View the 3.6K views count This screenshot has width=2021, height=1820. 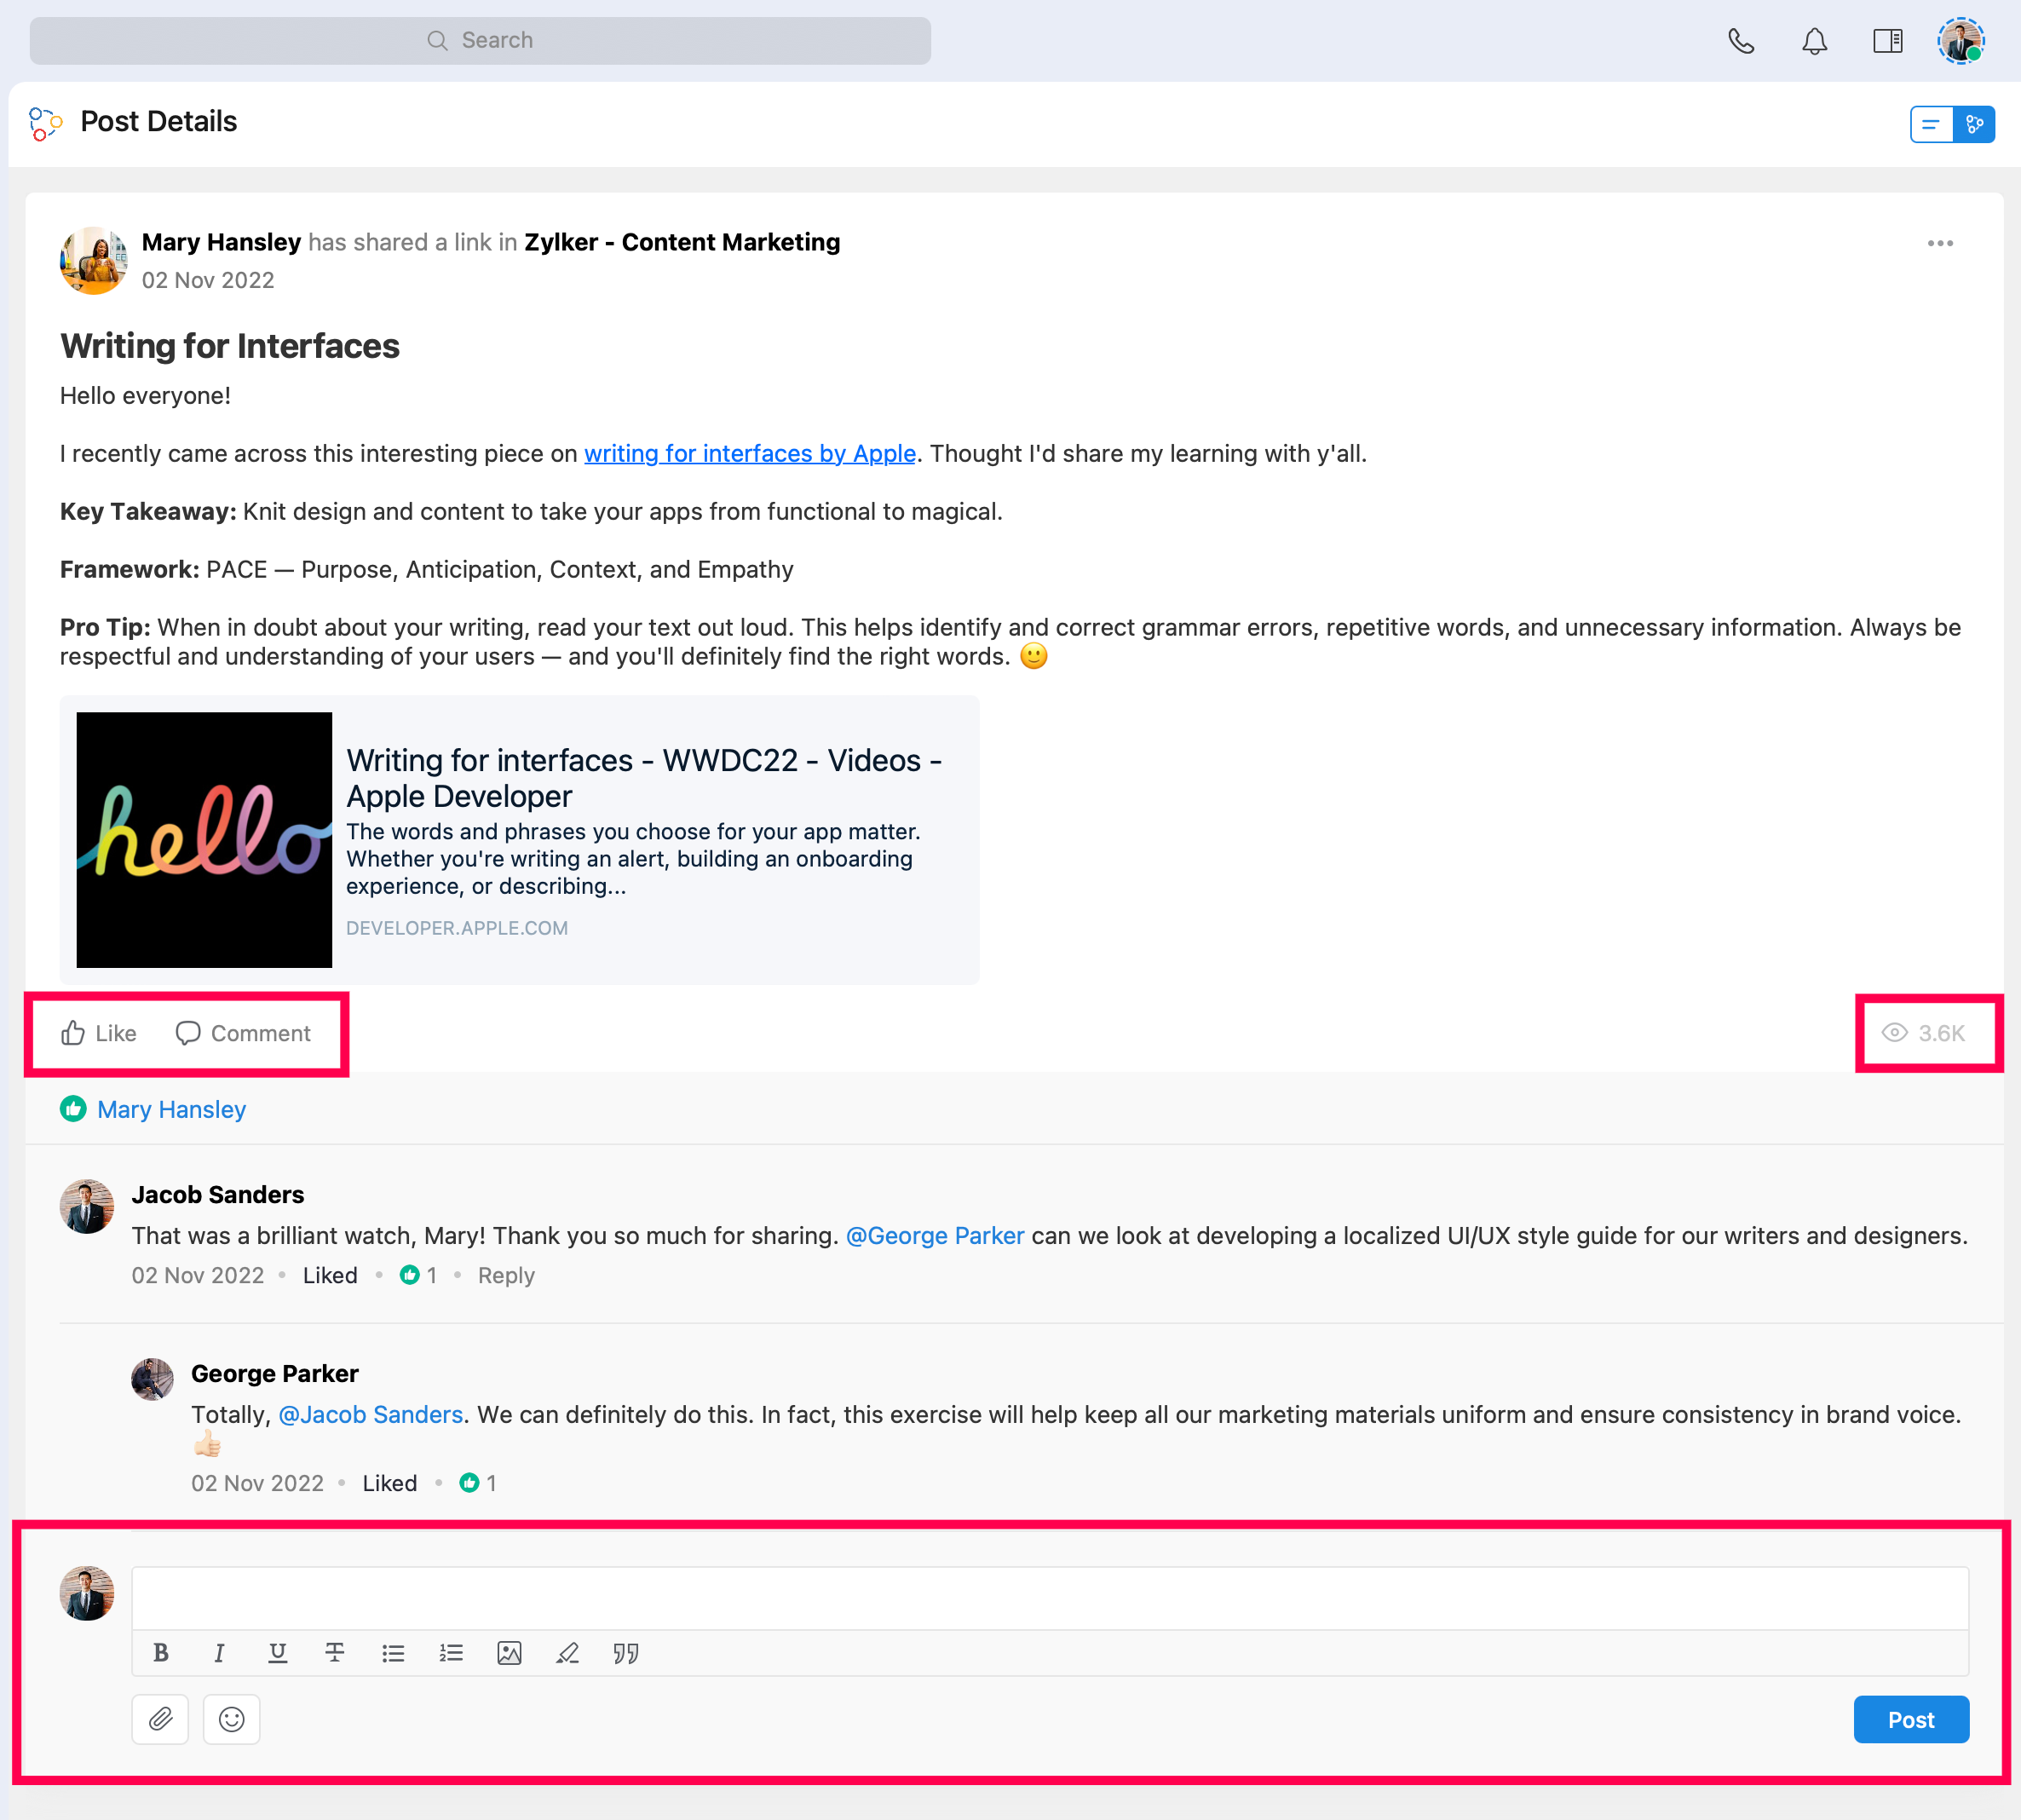[x=1924, y=1033]
